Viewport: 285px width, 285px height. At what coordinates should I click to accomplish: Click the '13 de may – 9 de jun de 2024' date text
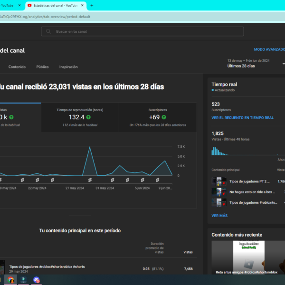(x=248, y=60)
